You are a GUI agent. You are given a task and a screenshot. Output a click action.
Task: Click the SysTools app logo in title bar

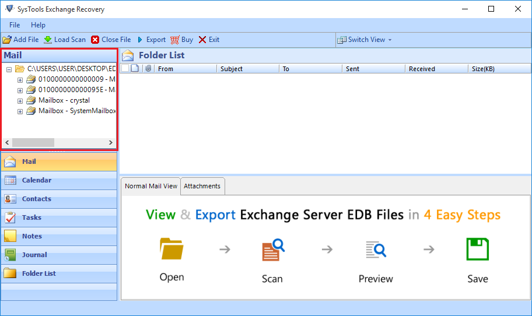(x=10, y=9)
